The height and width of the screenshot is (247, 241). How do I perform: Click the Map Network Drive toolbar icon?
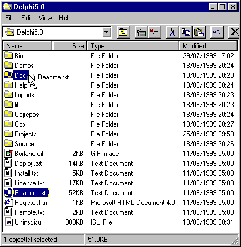(x=141, y=32)
